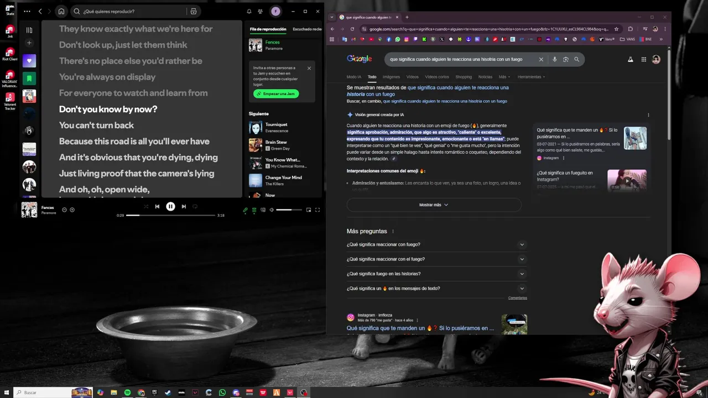Select Videos search tab
The height and width of the screenshot is (398, 708).
pos(413,77)
